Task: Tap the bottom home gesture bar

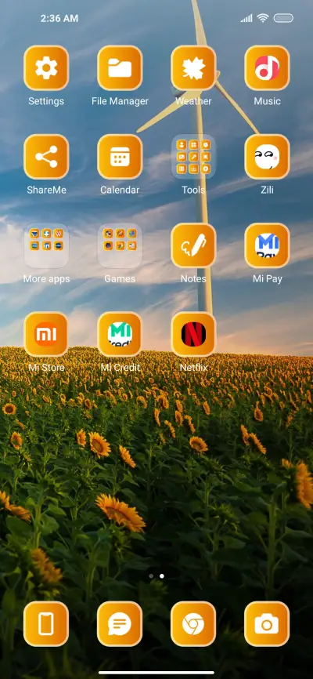Action: tap(156, 673)
